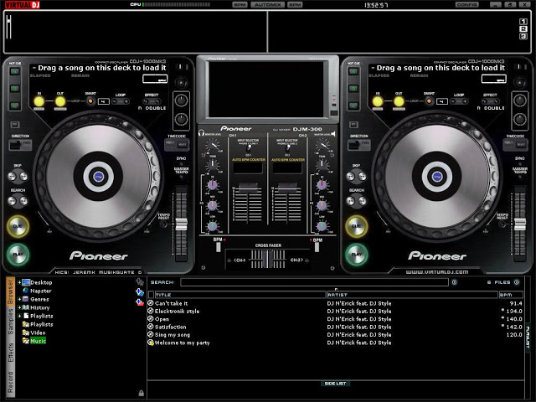Skip forward button on right deck
Viewport: 536px width, 402px height.
tap(363, 177)
